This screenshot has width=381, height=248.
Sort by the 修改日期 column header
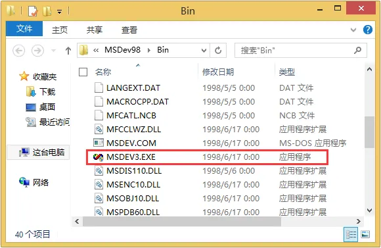coord(218,72)
